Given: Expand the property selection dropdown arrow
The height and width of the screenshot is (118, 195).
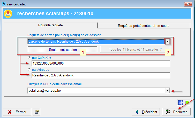Looking at the screenshot, I should [168, 42].
